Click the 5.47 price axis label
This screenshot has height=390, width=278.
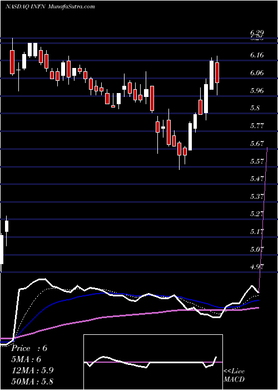[257, 179]
